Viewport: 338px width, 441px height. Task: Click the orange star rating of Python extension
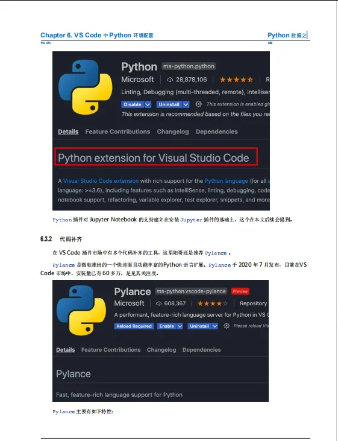point(236,80)
